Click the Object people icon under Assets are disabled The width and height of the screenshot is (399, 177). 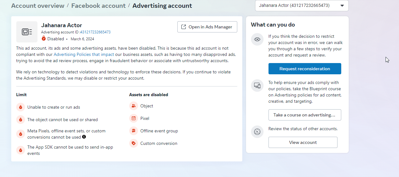point(134,106)
